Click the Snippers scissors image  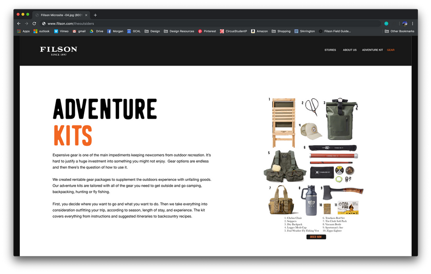[312, 107]
